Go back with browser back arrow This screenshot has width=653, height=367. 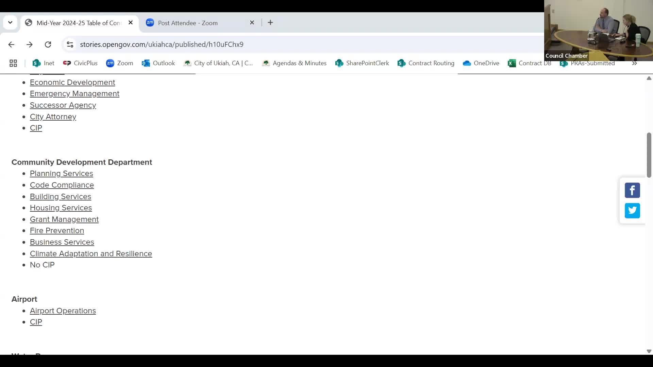click(11, 45)
